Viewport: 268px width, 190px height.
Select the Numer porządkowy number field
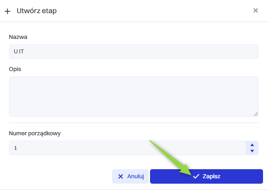pyautogui.click(x=127, y=148)
